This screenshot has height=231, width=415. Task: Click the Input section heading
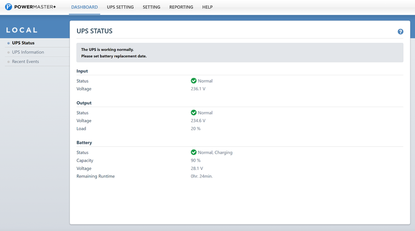tap(82, 71)
